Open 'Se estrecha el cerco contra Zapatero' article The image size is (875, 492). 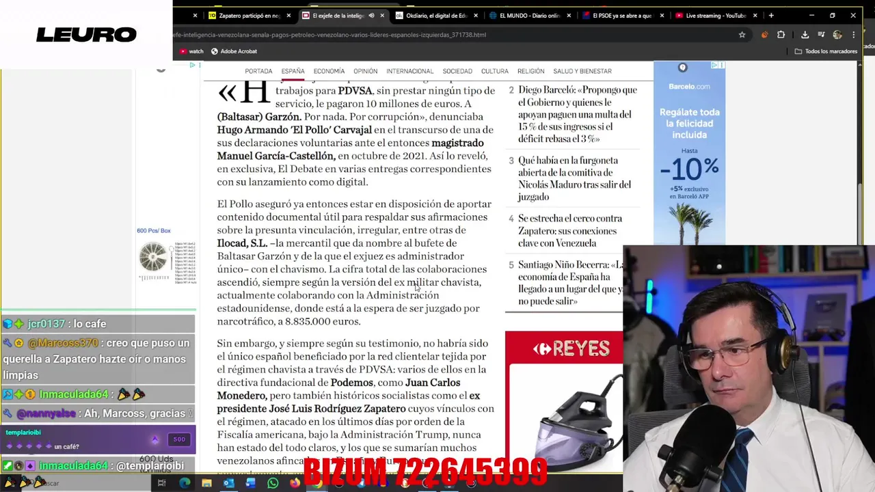570,230
